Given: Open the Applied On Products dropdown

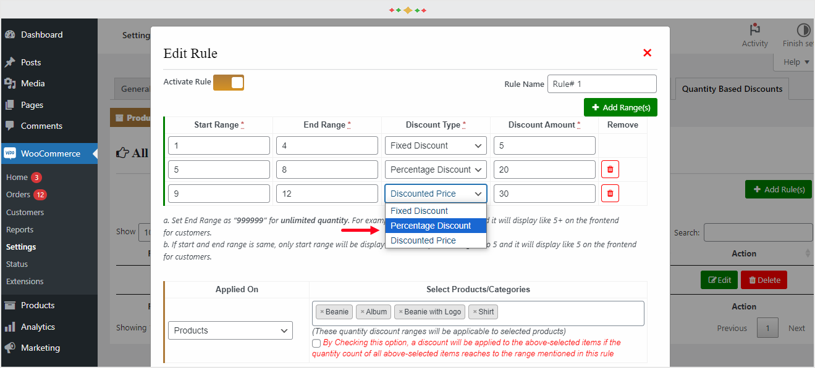Looking at the screenshot, I should [230, 330].
